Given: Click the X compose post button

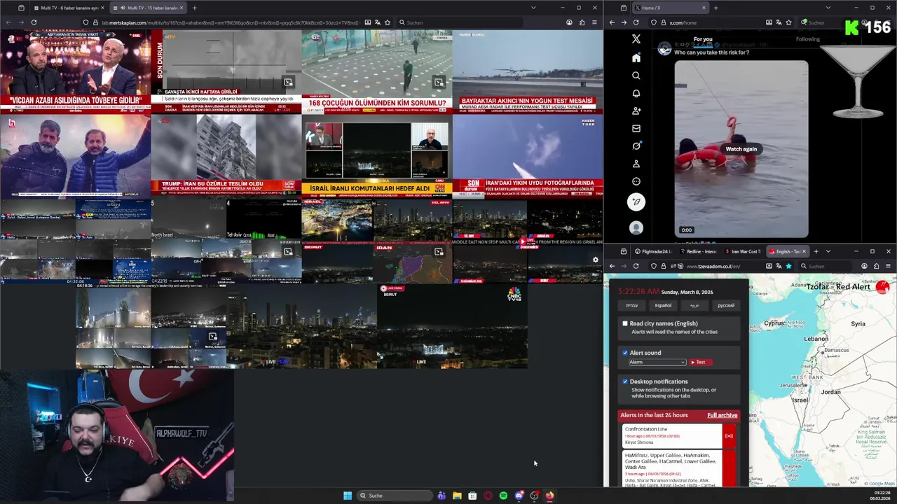Looking at the screenshot, I should (x=636, y=202).
